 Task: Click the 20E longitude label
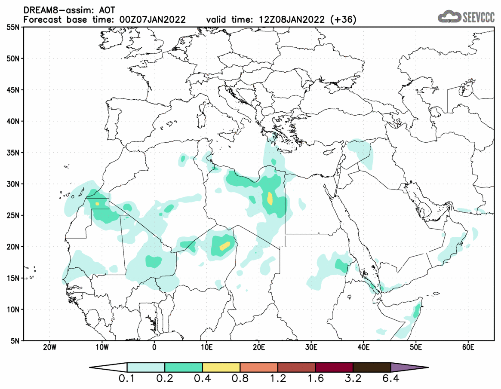(259, 347)
